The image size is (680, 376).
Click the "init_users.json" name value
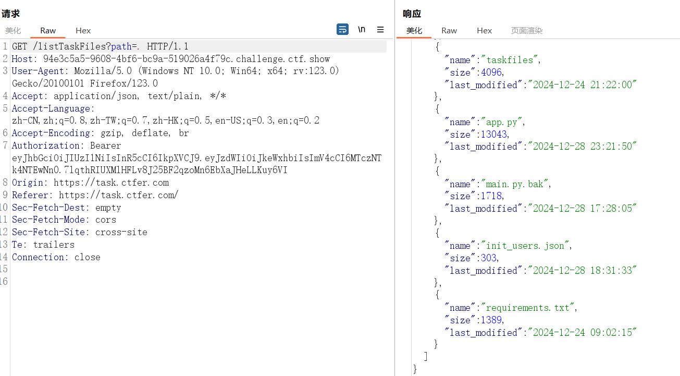526,246
